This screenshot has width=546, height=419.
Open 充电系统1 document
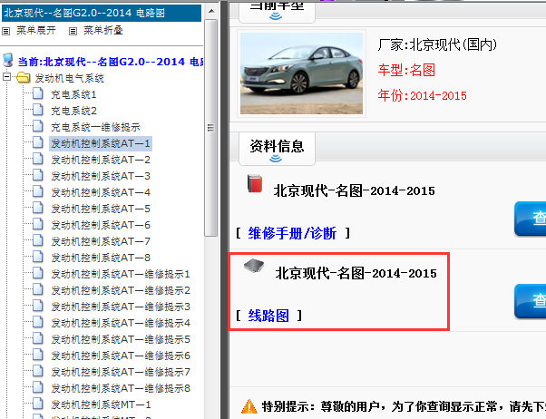tap(73, 94)
